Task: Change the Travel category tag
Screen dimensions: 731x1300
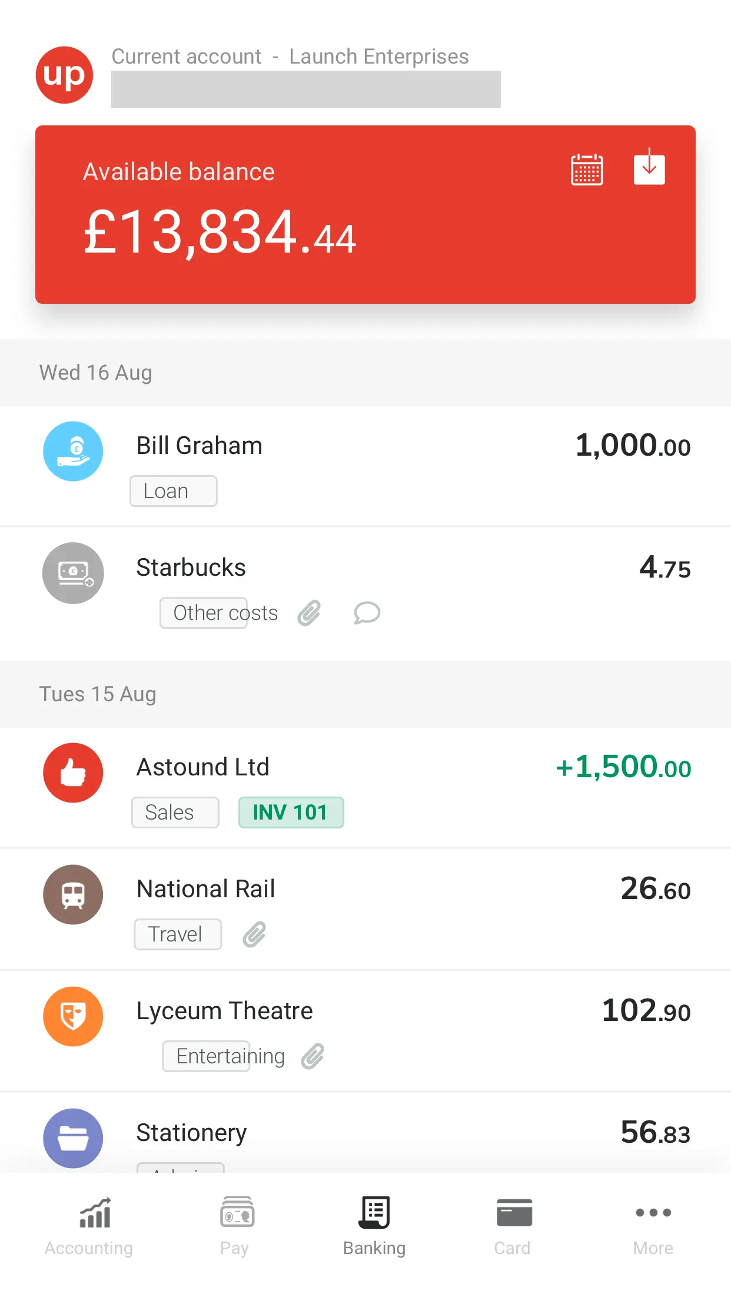Action: tap(178, 934)
